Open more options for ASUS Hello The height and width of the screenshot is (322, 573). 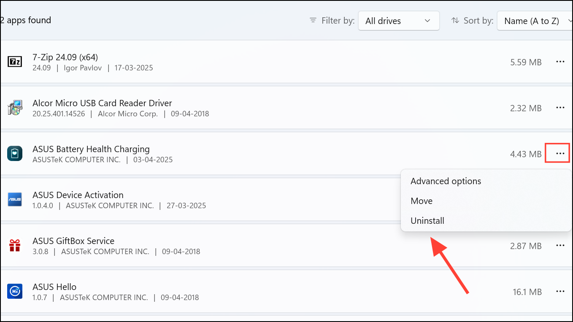click(560, 292)
